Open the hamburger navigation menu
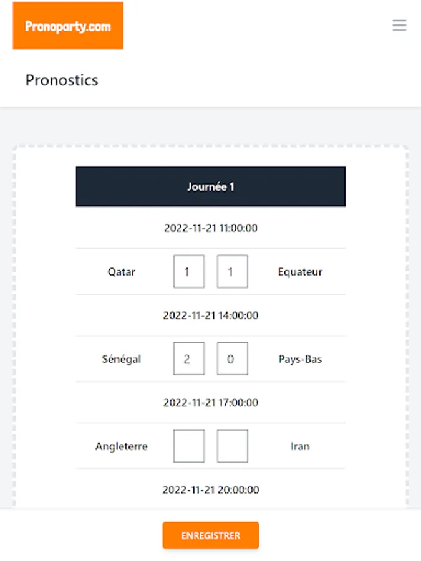421x561 pixels. tap(399, 25)
